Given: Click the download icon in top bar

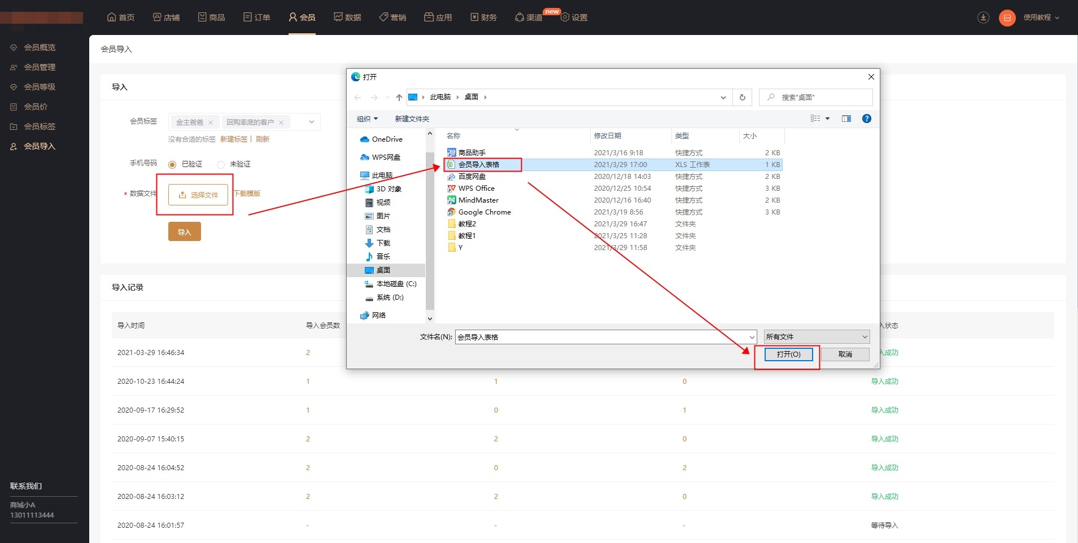Looking at the screenshot, I should click(983, 17).
